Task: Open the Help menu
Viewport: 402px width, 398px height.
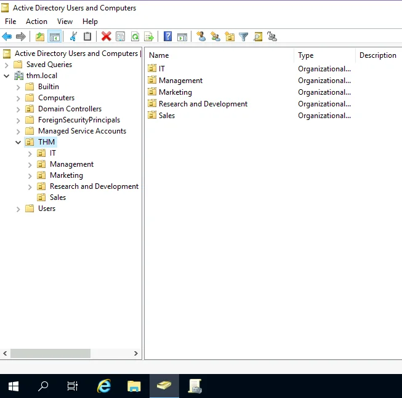Action: [90, 22]
